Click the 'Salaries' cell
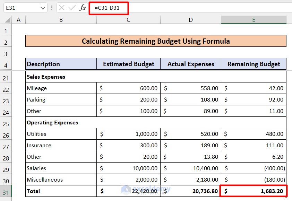 click(61, 168)
